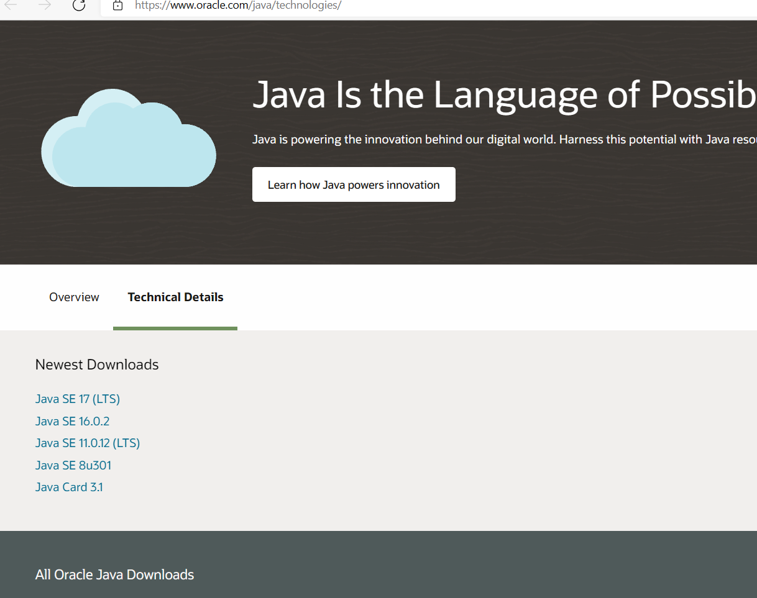This screenshot has height=598, width=757.
Task: Click the light blue cloud illustration
Action: 129,138
